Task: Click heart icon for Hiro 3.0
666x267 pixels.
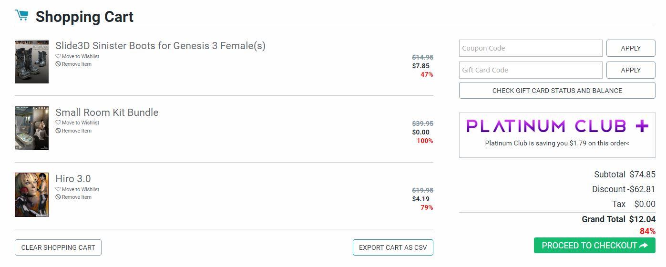Action: click(x=58, y=189)
